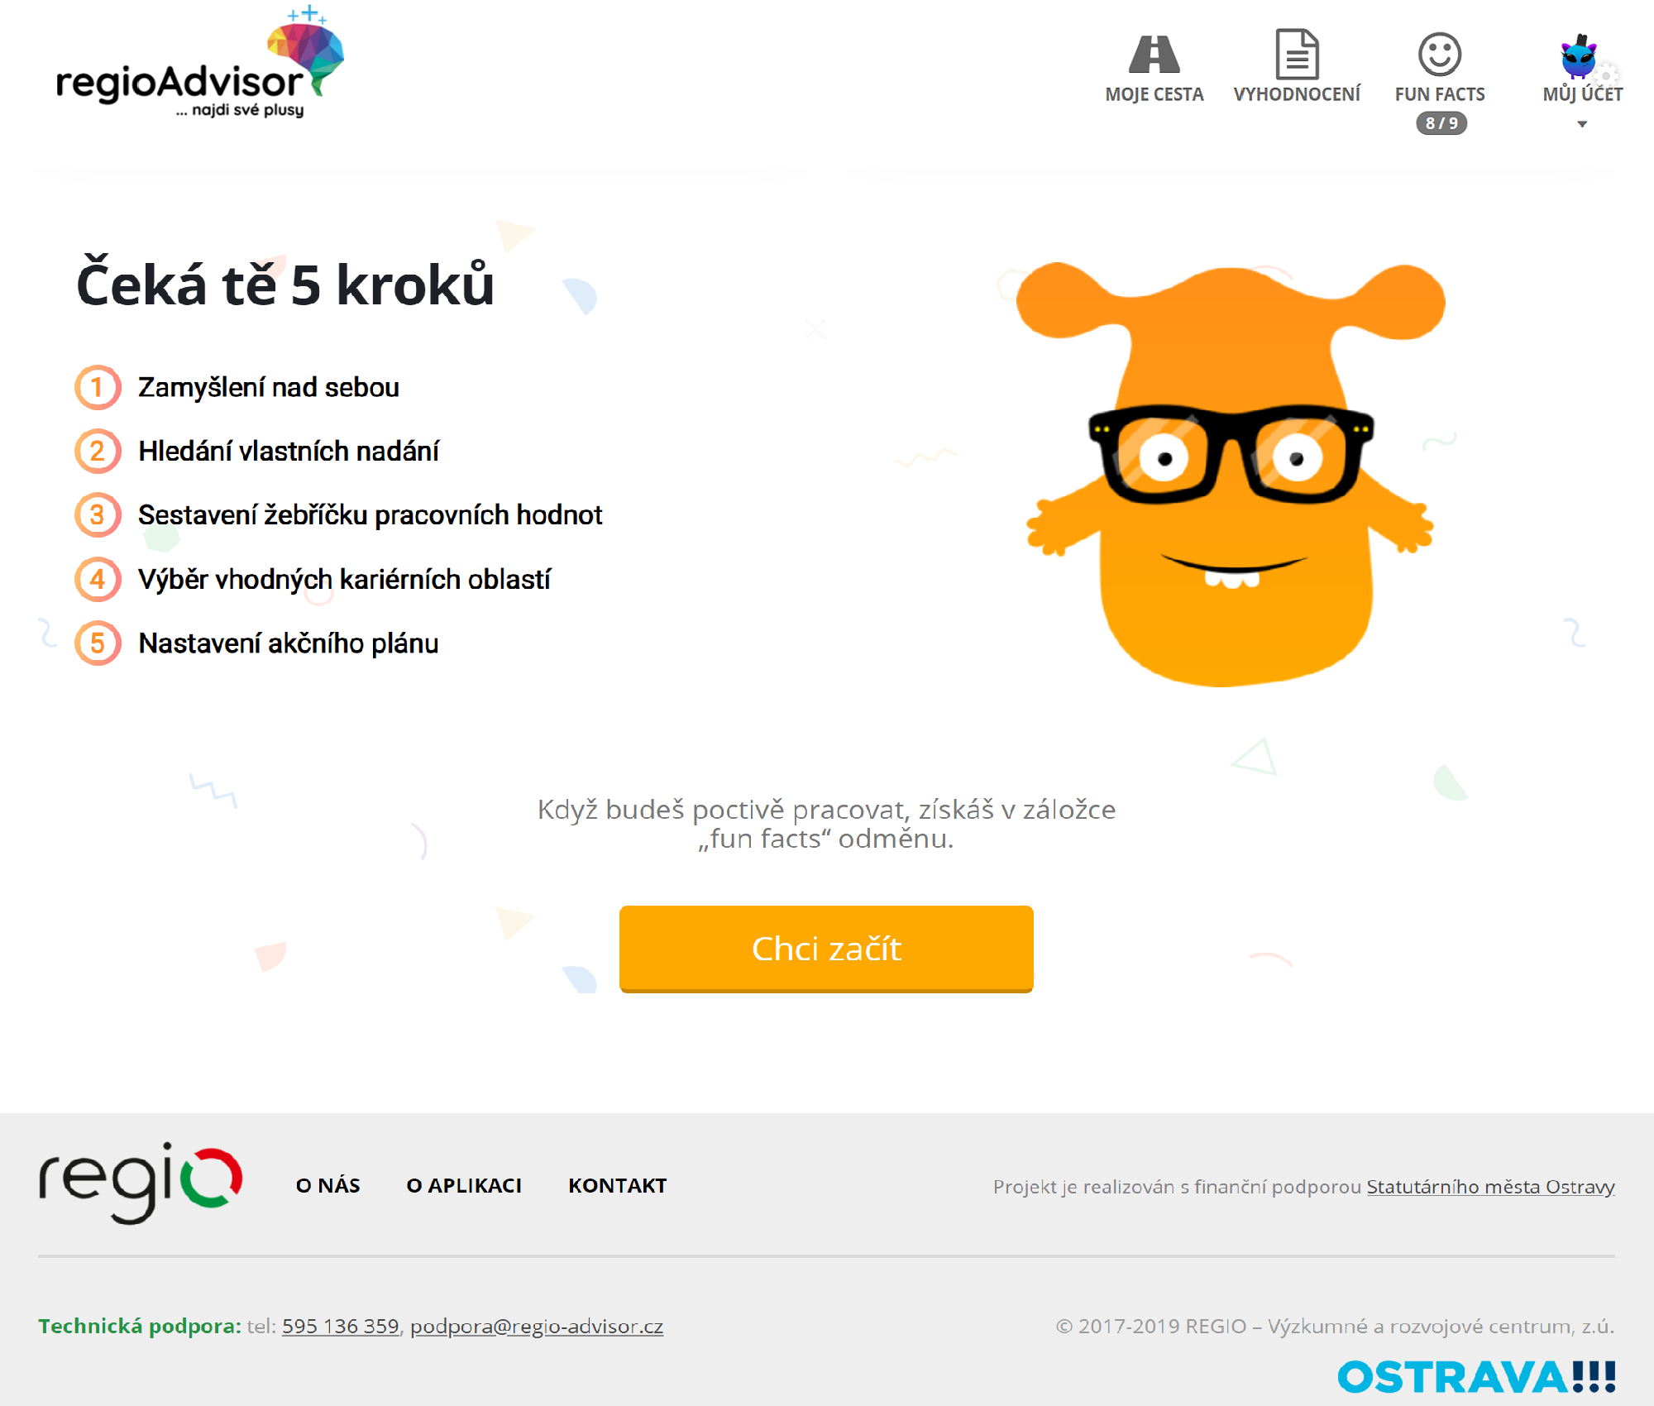Open the Fun Facts smiley icon
Screen dimensions: 1654x1406
coord(1440,55)
